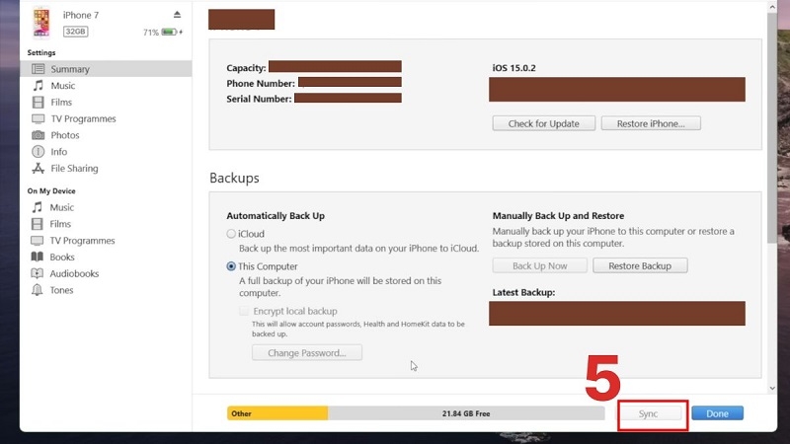790x444 pixels.
Task: Open TV Programmes under Settings
Action: tap(83, 119)
